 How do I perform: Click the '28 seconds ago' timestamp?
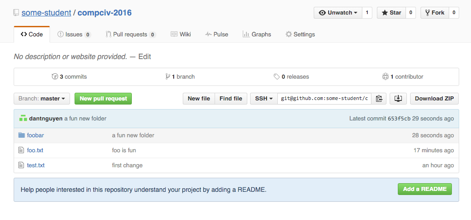[433, 135]
